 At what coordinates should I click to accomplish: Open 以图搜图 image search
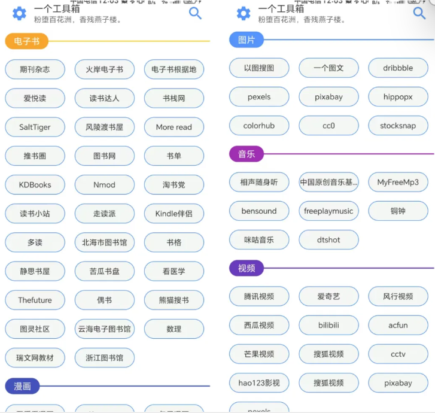(x=259, y=68)
